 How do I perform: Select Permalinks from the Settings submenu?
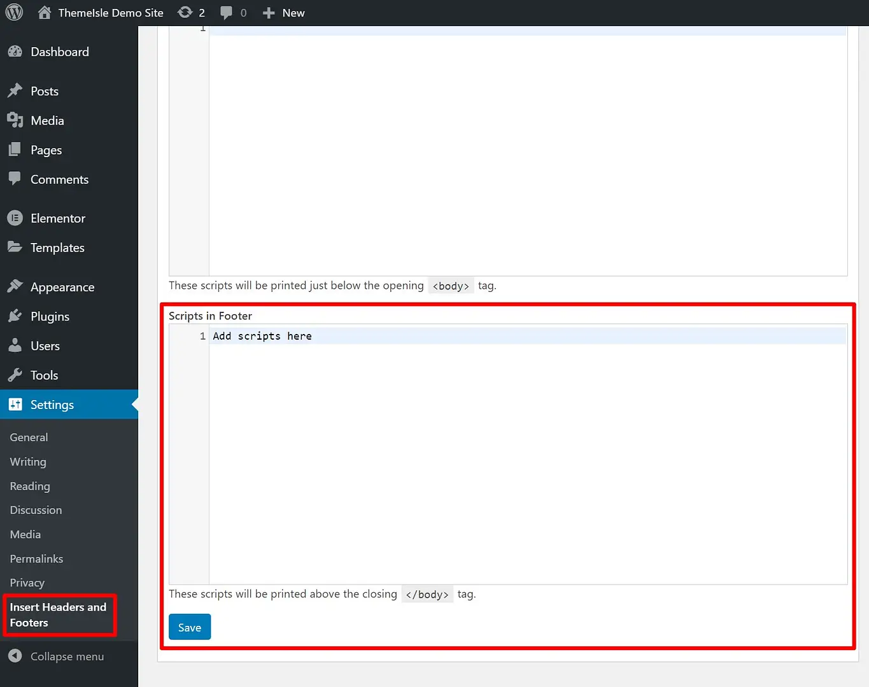(36, 559)
